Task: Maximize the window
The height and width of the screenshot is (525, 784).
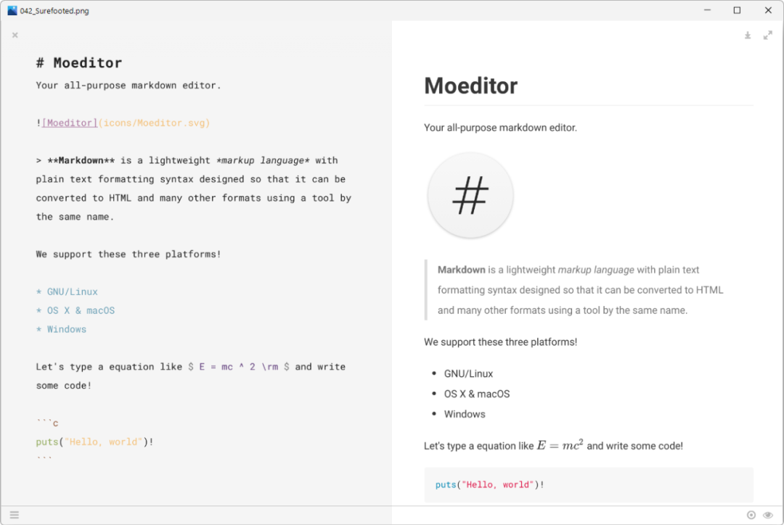Action: 737,10
